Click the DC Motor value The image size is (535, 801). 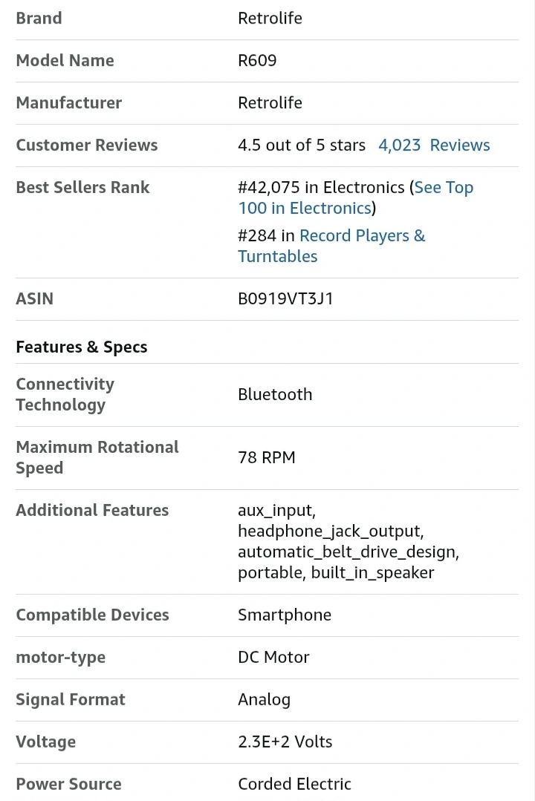point(273,657)
